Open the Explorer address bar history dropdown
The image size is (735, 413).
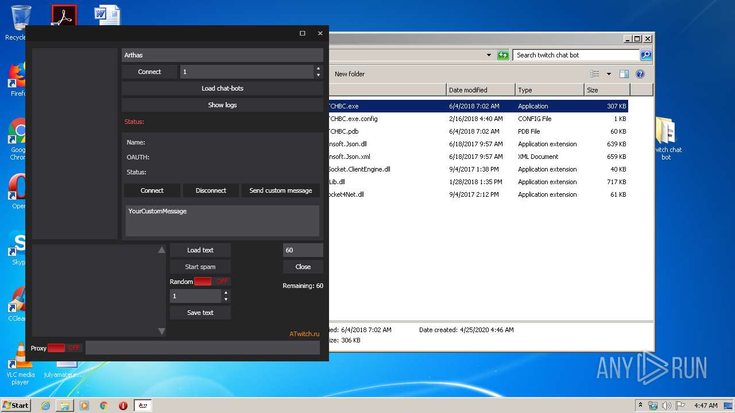tap(489, 55)
